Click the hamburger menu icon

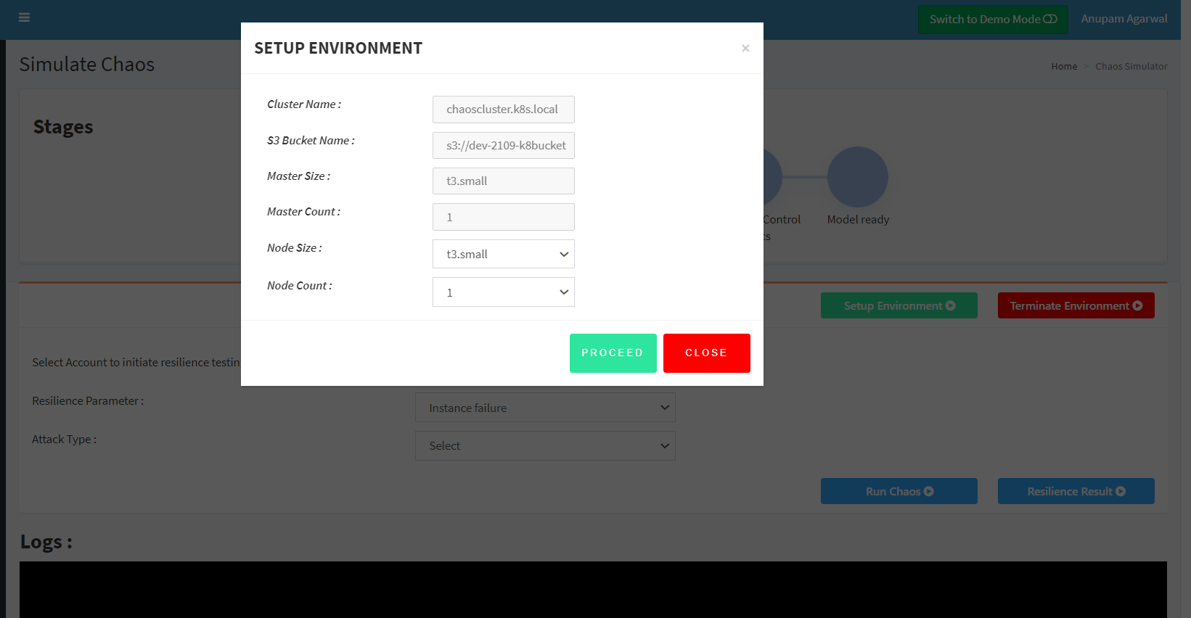(24, 17)
